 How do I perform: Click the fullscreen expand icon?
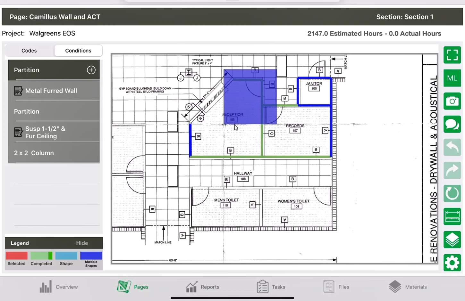point(452,55)
